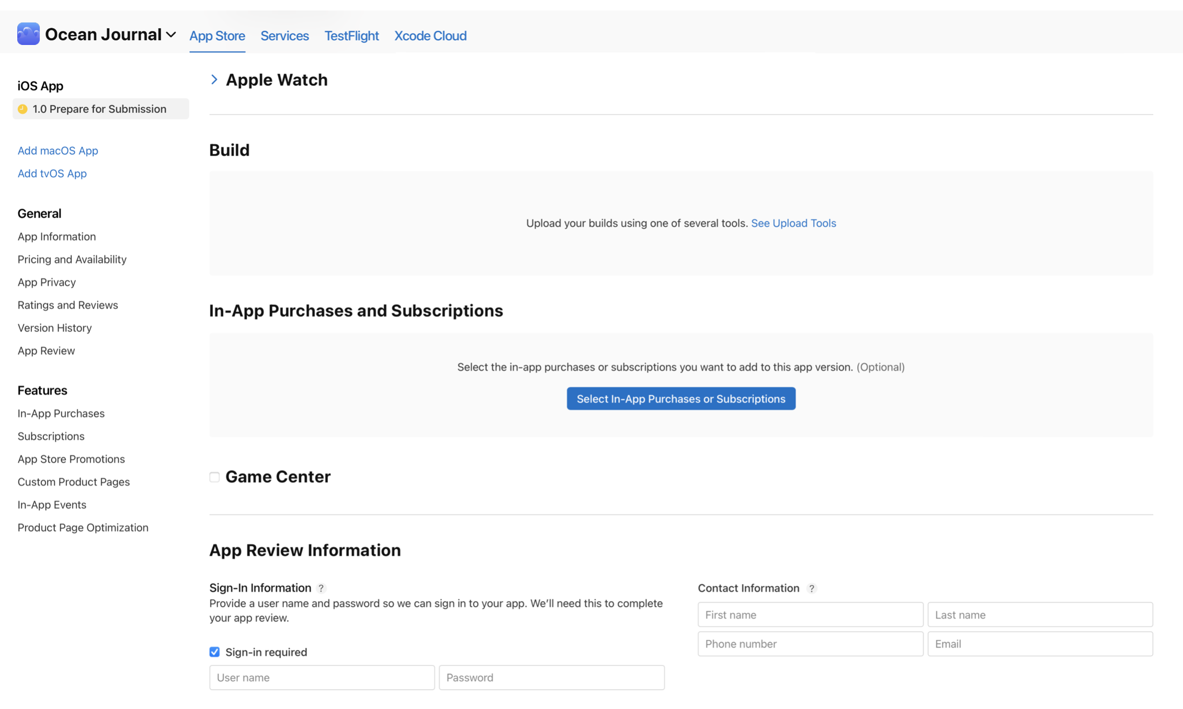The width and height of the screenshot is (1183, 709).
Task: Open Subscriptions in Features
Action: (51, 436)
